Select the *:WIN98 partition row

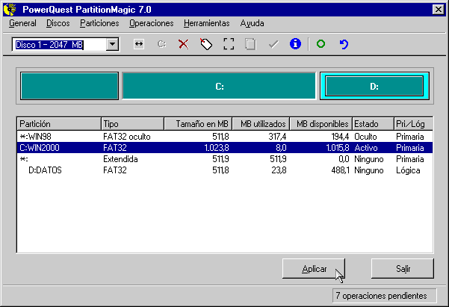point(225,137)
